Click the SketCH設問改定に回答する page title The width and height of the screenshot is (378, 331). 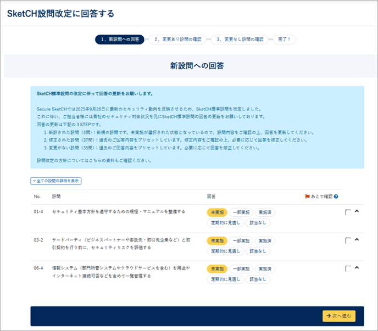tap(60, 14)
